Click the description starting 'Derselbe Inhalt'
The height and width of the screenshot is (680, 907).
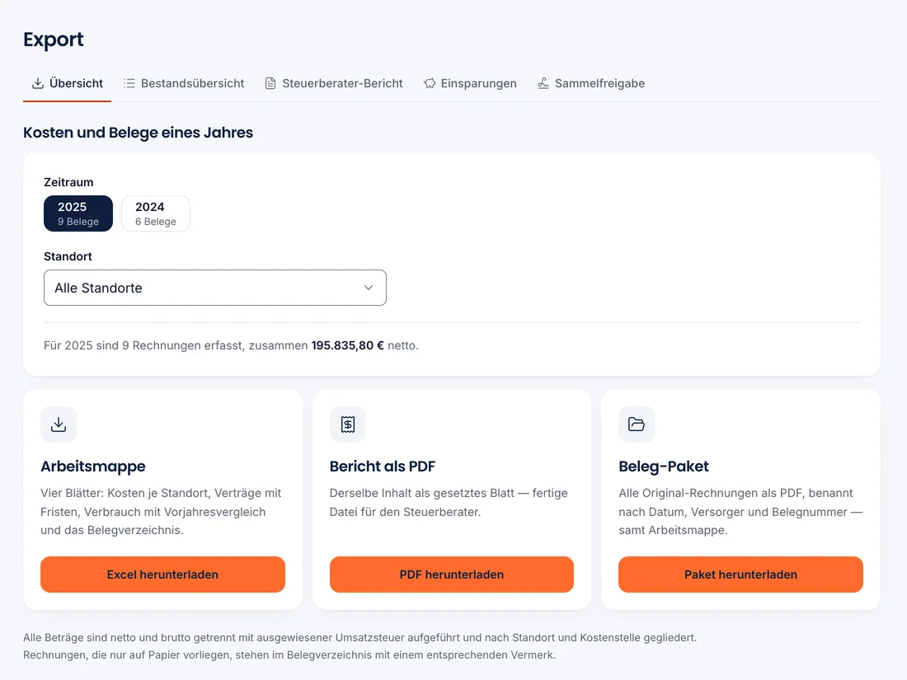(449, 503)
